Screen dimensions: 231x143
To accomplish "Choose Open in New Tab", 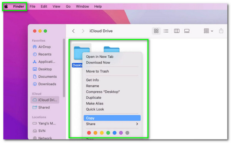I will pyautogui.click(x=100, y=57).
